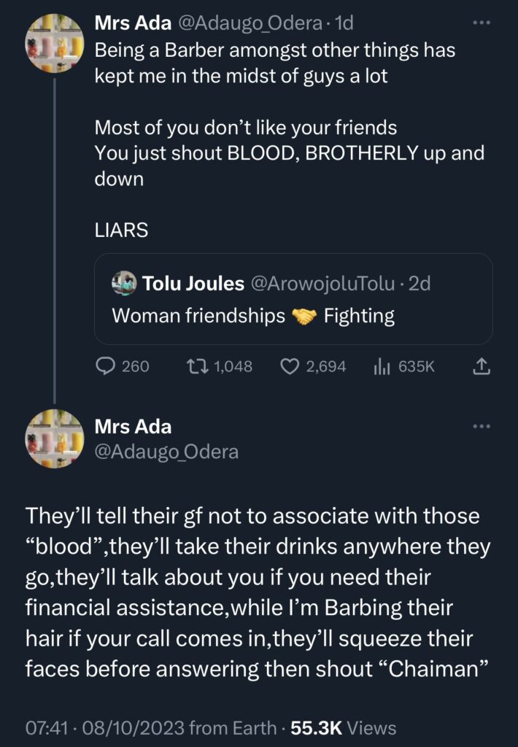Tap the retweet icon
The width and height of the screenshot is (518, 747).
(x=197, y=367)
